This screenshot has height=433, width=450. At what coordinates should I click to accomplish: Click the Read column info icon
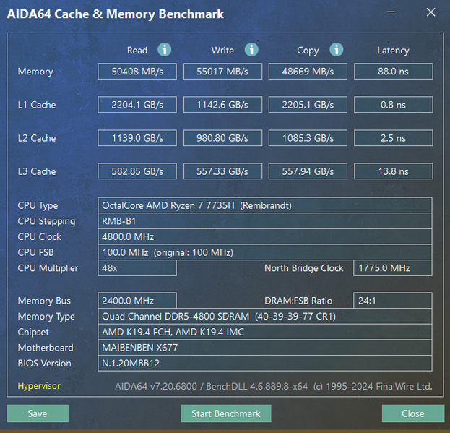click(165, 50)
